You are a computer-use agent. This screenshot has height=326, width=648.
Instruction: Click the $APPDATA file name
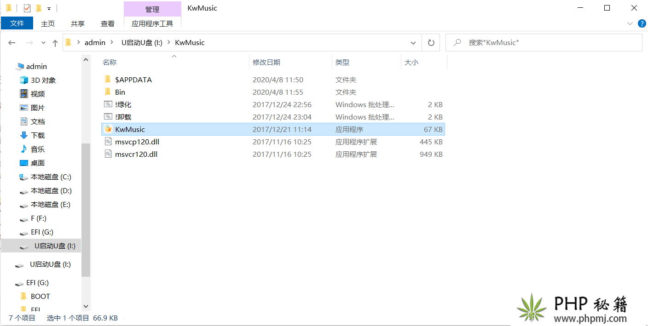tap(133, 80)
